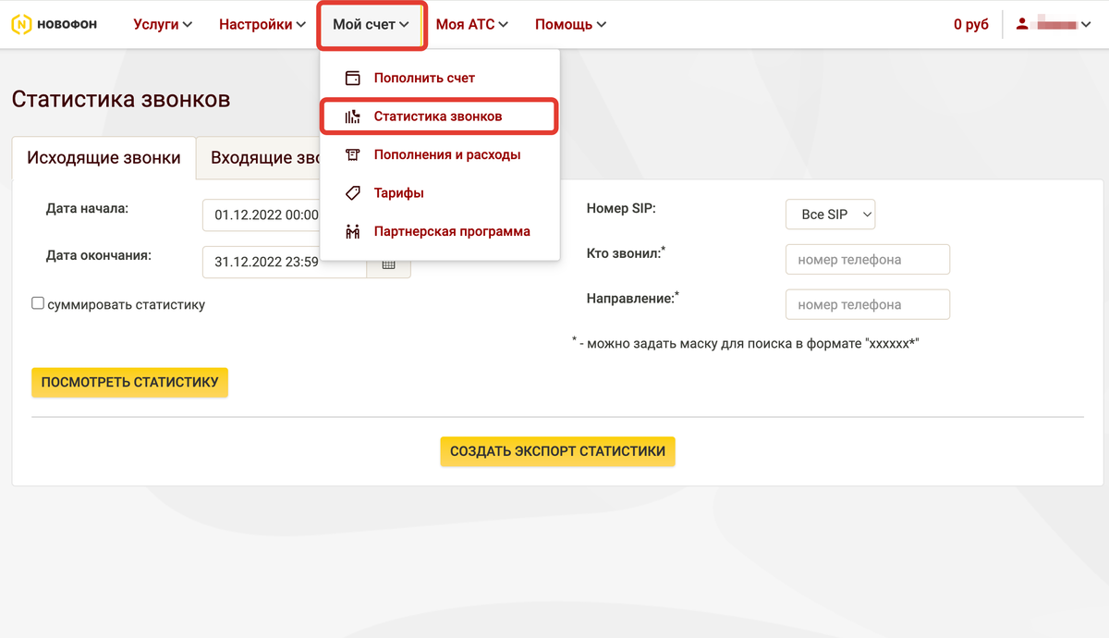Click the mask format hint text
This screenshot has height=638, width=1109.
coord(746,343)
